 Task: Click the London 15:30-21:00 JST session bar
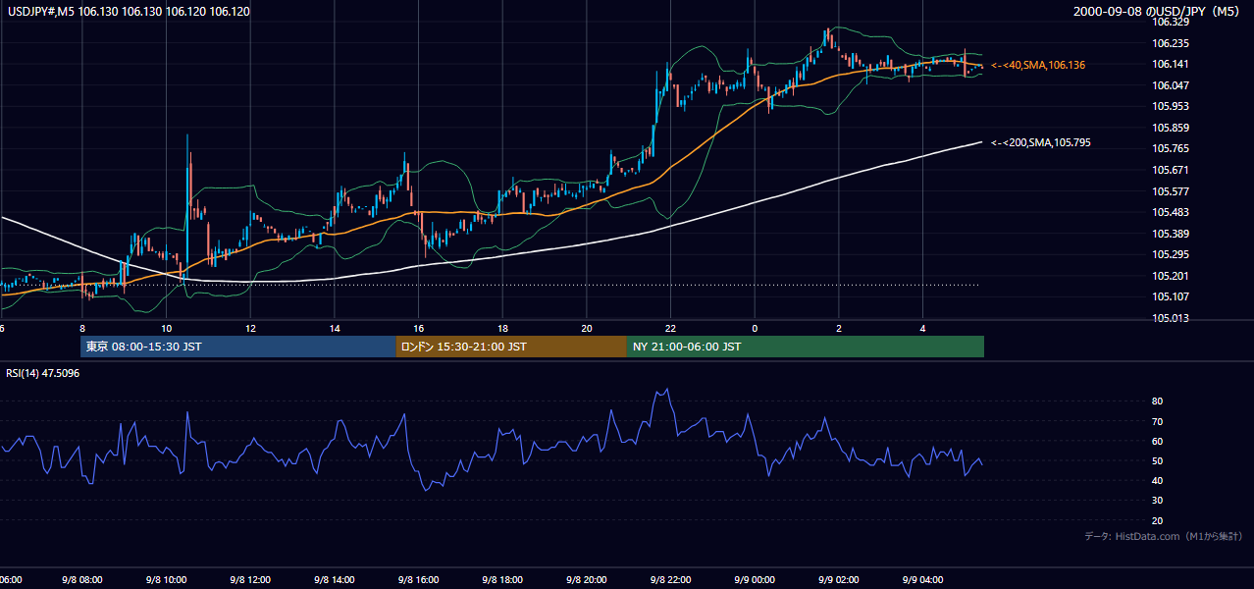coord(511,347)
